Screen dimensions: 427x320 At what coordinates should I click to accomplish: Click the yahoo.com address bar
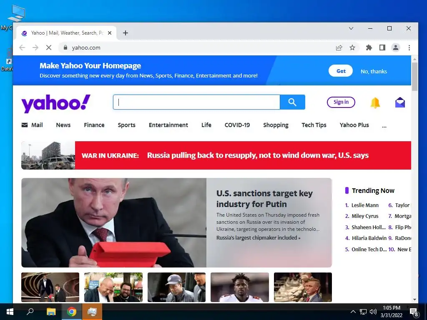tap(196, 47)
